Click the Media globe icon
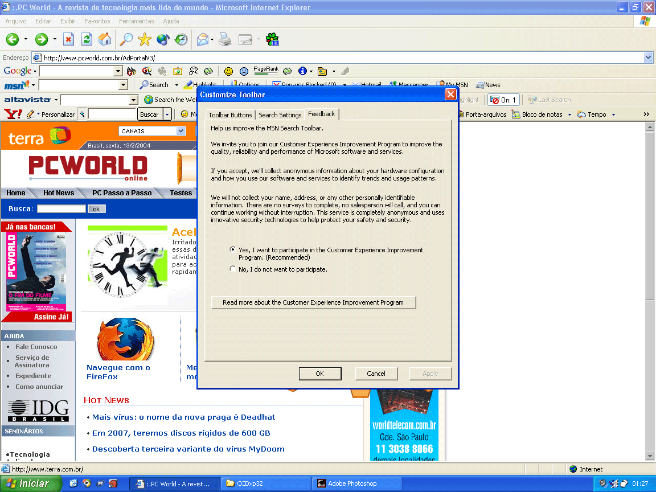This screenshot has width=656, height=492. pos(163,39)
